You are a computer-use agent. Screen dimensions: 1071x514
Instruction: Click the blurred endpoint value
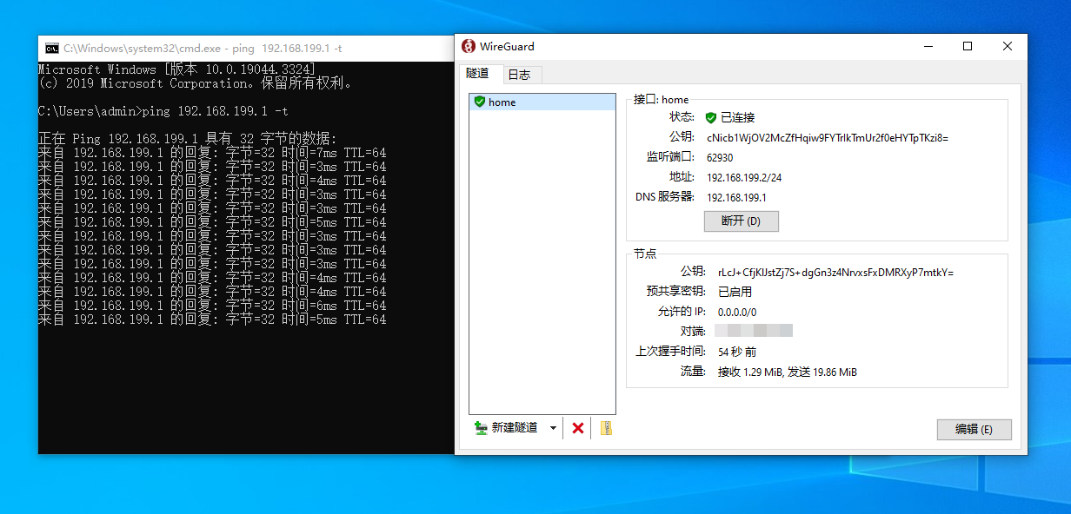754,331
